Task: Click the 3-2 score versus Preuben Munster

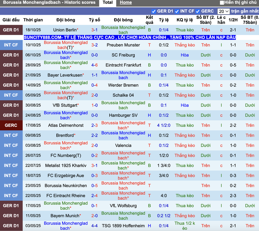Action: click(x=95, y=45)
